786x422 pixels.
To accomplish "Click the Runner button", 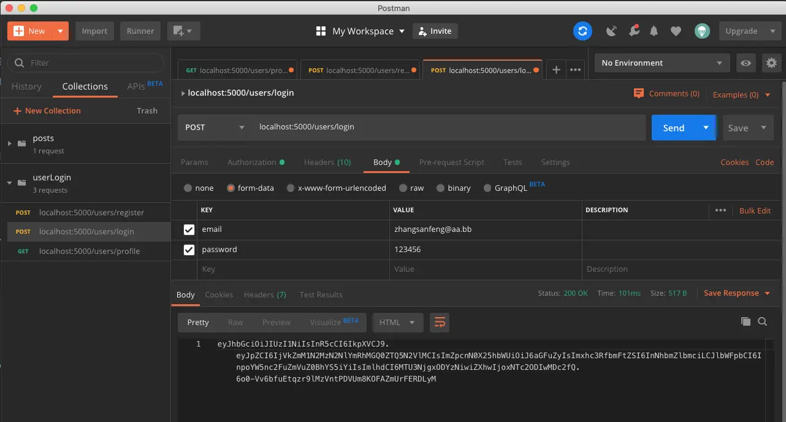I will point(140,31).
